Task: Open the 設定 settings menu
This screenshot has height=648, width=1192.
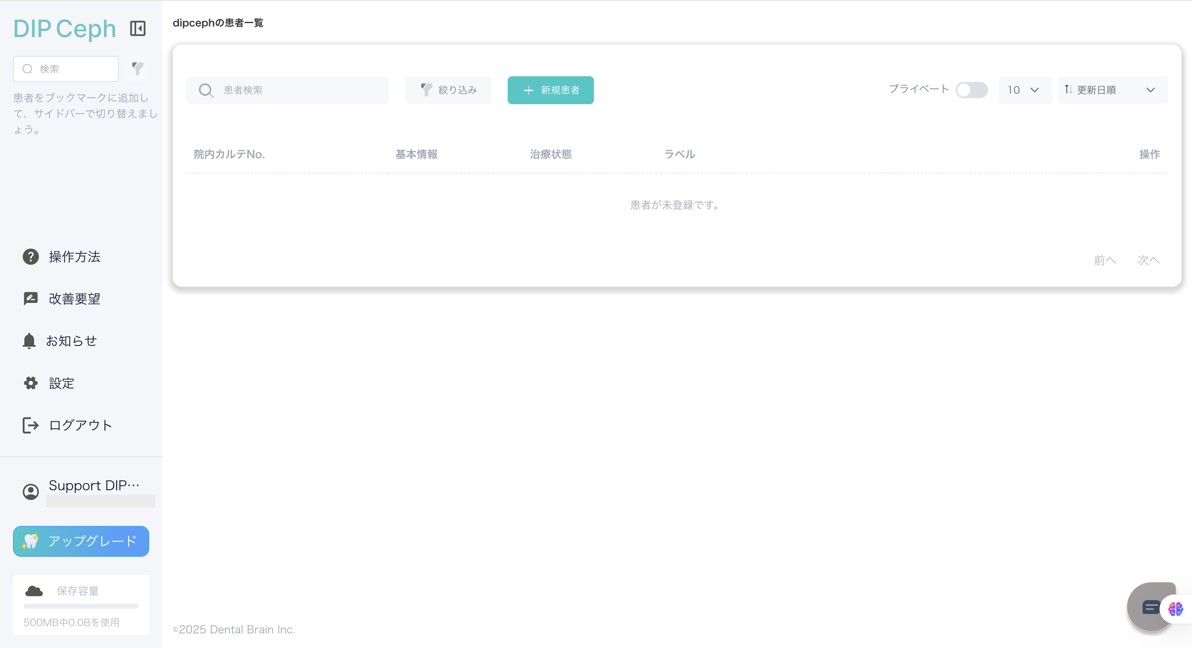Action: (61, 383)
